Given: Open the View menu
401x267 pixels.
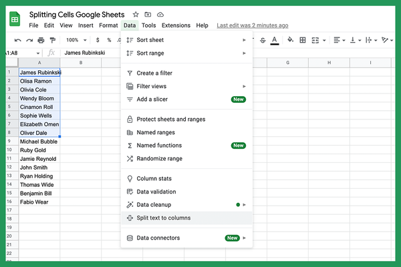Looking at the screenshot, I should 66,25.
